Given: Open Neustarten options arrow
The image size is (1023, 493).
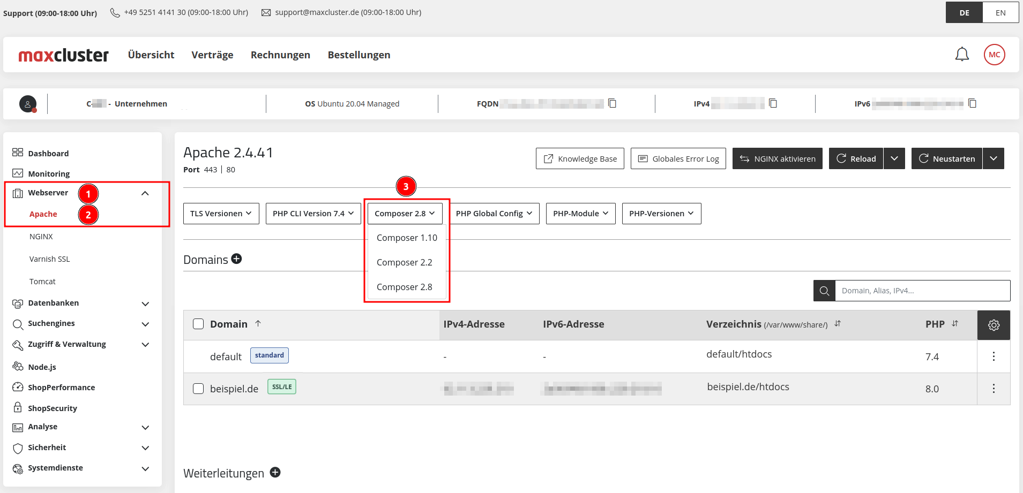Looking at the screenshot, I should (x=994, y=158).
